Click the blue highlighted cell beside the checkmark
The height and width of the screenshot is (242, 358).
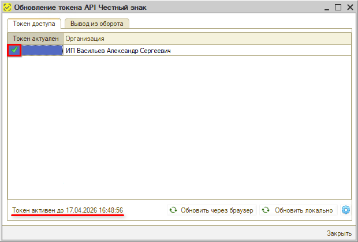pos(42,51)
